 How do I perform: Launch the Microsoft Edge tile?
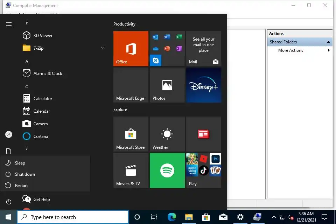pyautogui.click(x=131, y=85)
